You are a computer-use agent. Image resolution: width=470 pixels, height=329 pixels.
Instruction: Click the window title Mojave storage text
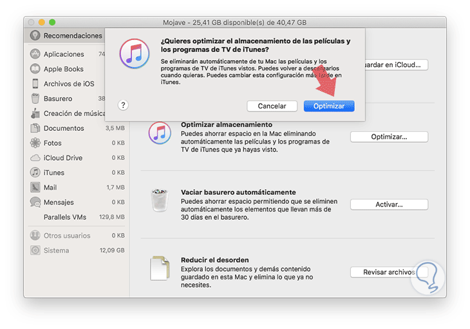pos(235,23)
